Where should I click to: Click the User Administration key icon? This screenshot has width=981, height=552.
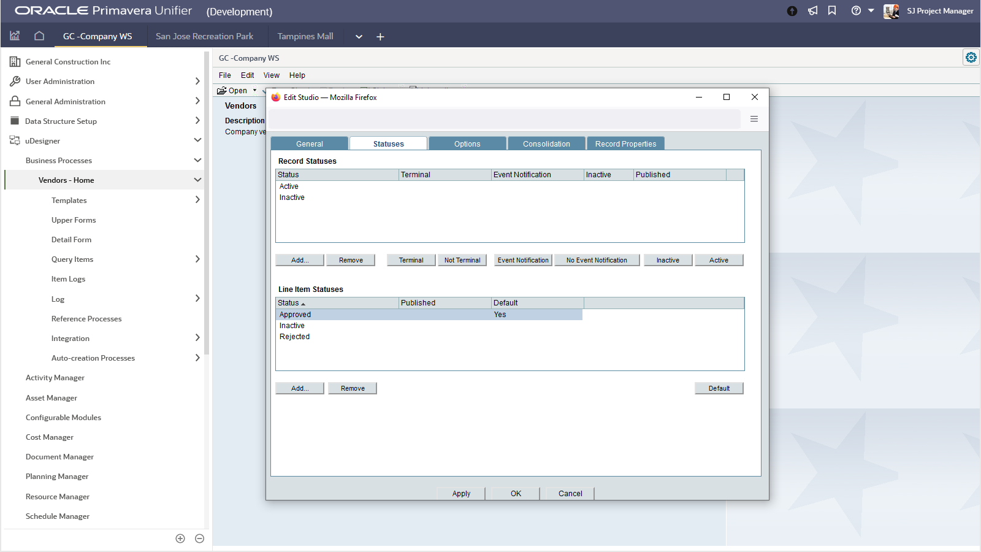click(x=15, y=82)
